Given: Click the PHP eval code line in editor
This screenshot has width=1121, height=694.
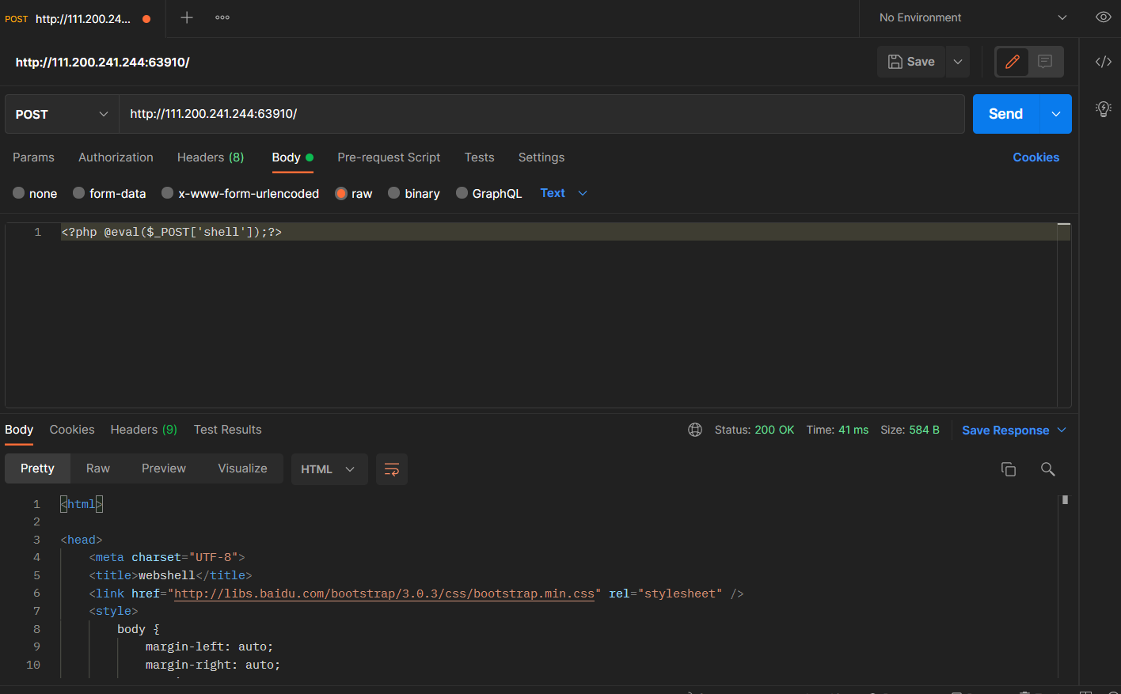Looking at the screenshot, I should pos(171,232).
